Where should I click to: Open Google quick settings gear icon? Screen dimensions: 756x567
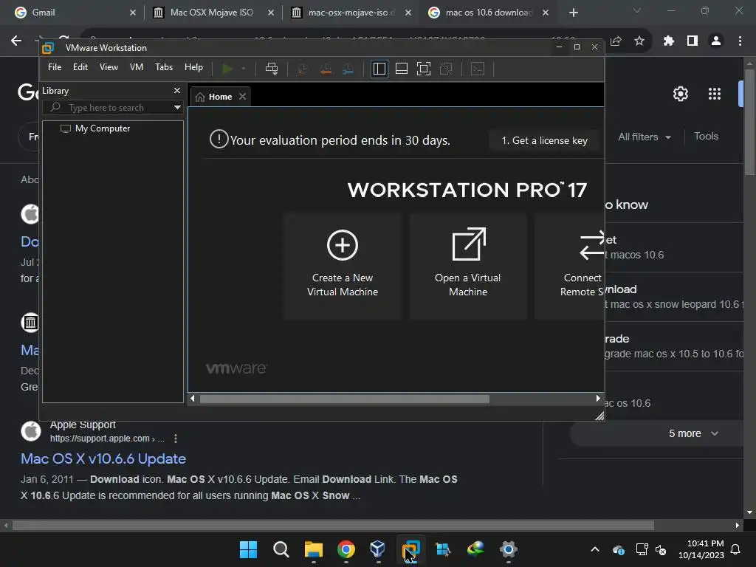coord(680,94)
